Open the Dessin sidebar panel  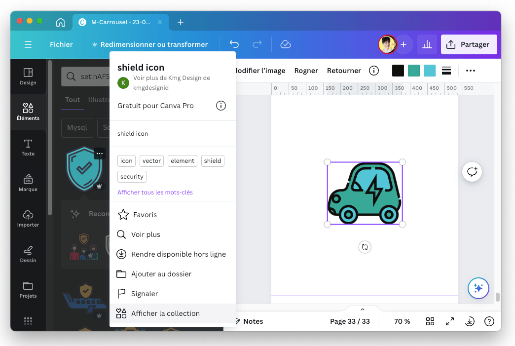click(28, 254)
